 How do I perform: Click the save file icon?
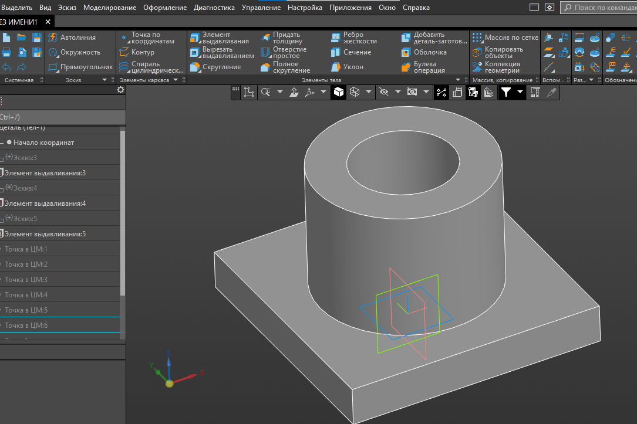(36, 38)
